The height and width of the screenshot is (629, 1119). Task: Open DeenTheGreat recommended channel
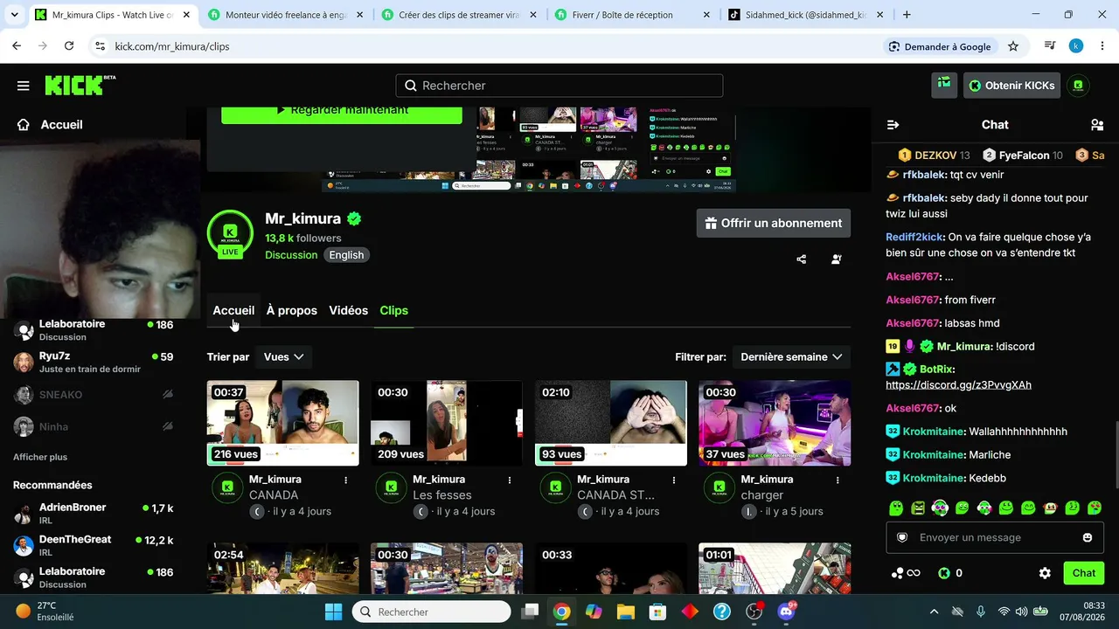pos(94,545)
